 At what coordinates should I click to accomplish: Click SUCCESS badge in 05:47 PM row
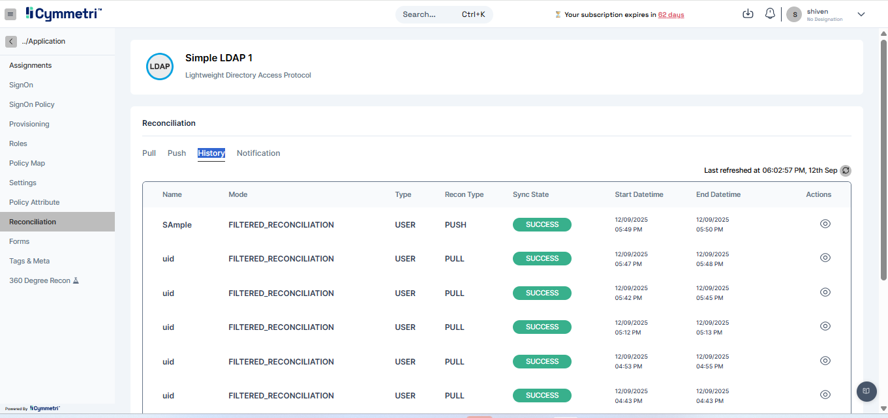[x=542, y=258]
